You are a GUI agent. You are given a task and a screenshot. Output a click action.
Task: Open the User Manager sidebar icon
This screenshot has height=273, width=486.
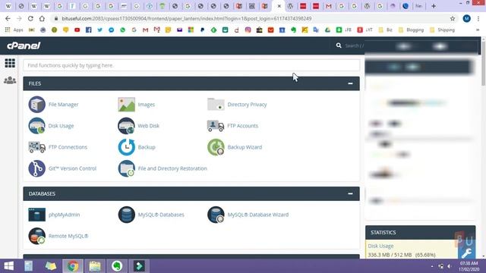[10, 80]
